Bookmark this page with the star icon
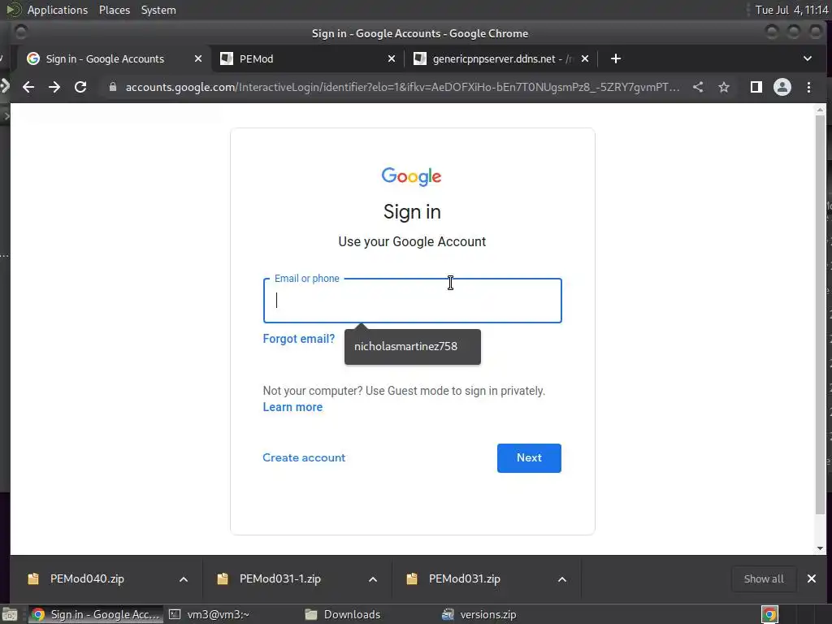The width and height of the screenshot is (832, 624). pos(724,87)
